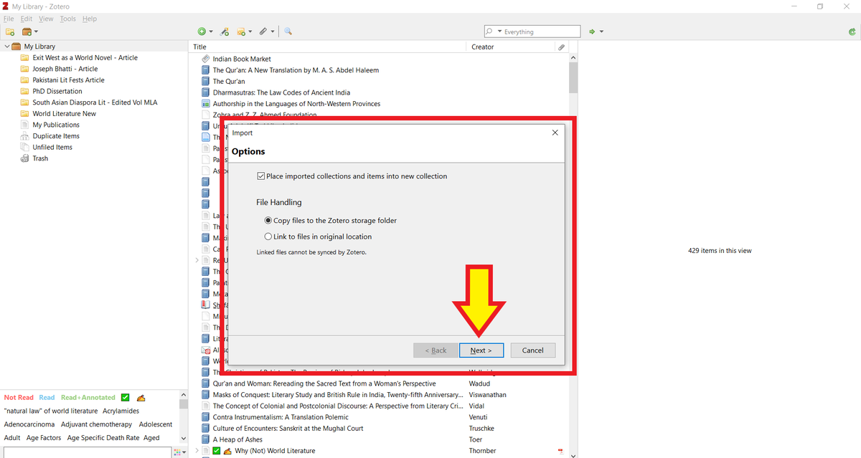Click the colored tag selector actions icon
This screenshot has height=458, width=861.
[x=177, y=452]
